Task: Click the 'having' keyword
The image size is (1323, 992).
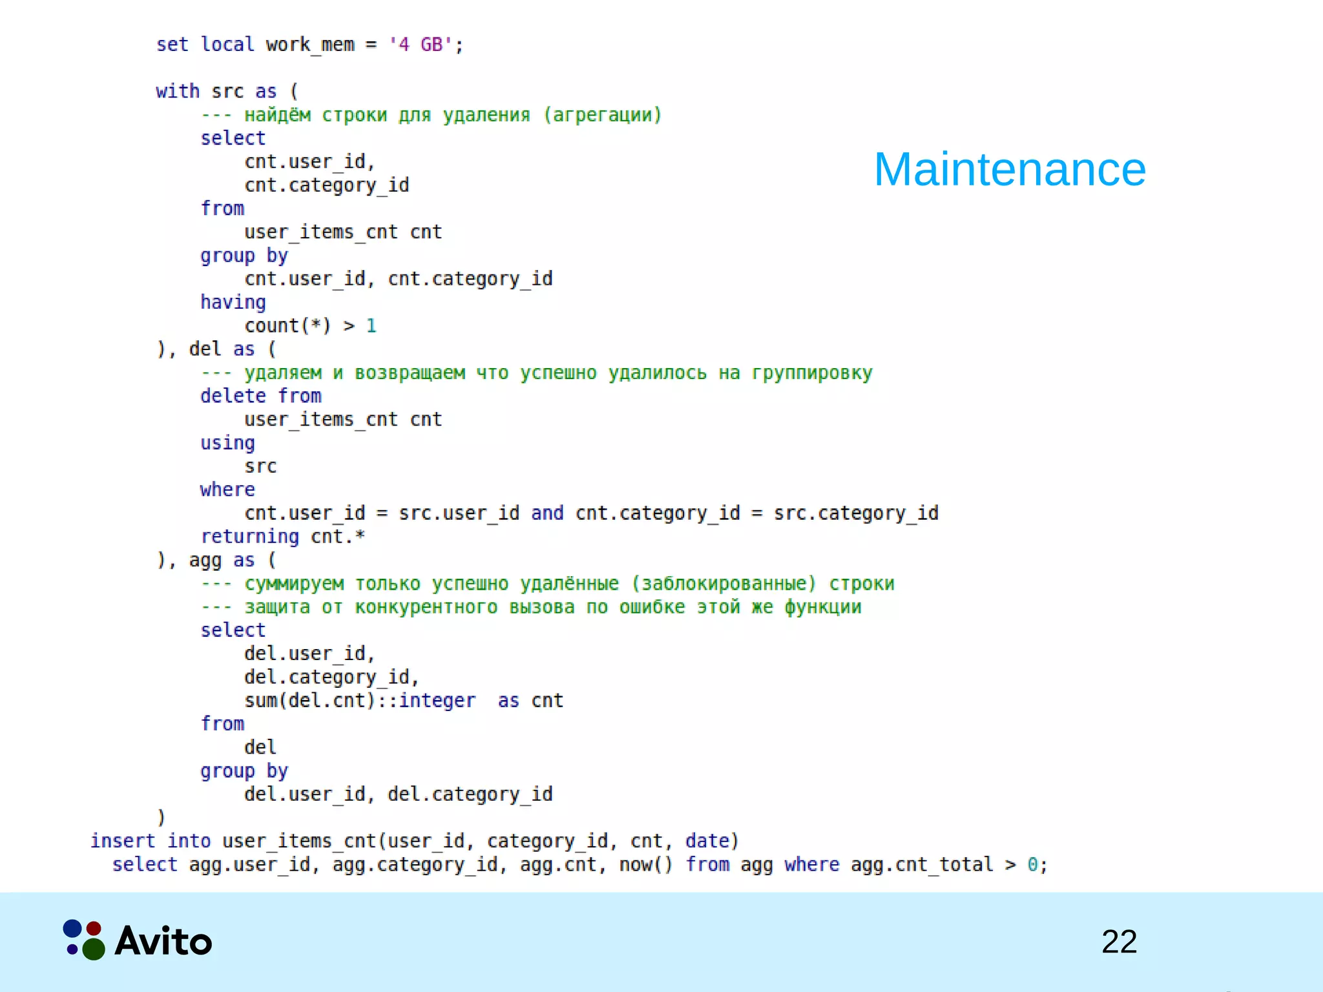Action: [x=233, y=302]
